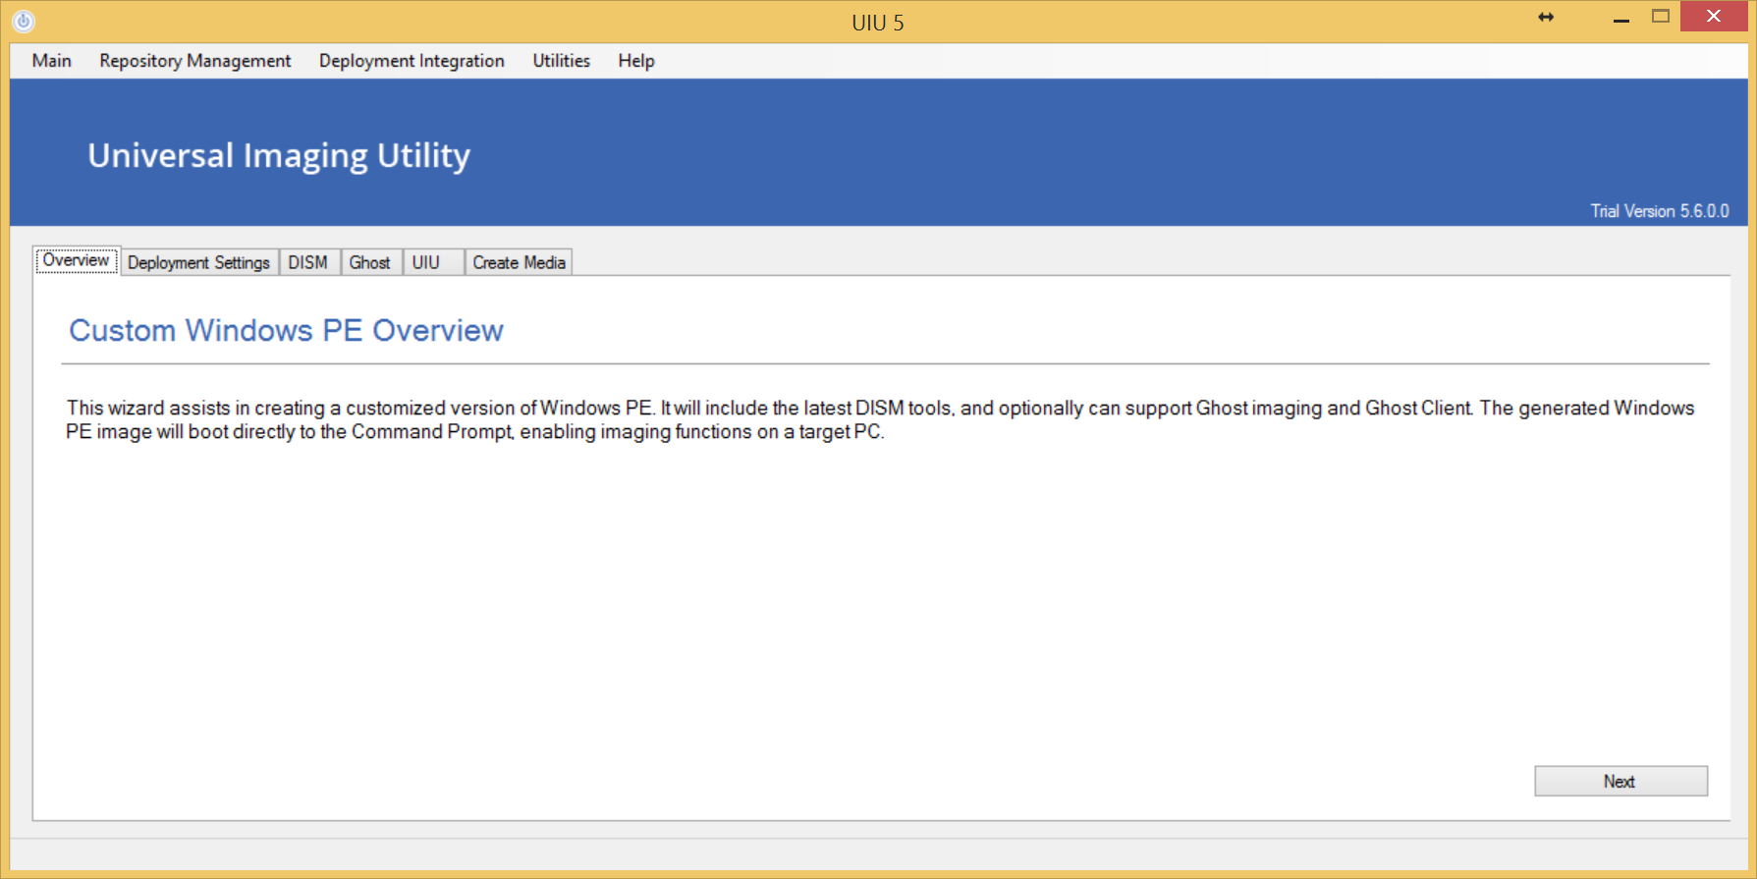Switch to Create Media tab
The image size is (1757, 879).
click(520, 262)
